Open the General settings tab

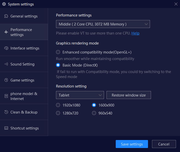tap(24, 16)
